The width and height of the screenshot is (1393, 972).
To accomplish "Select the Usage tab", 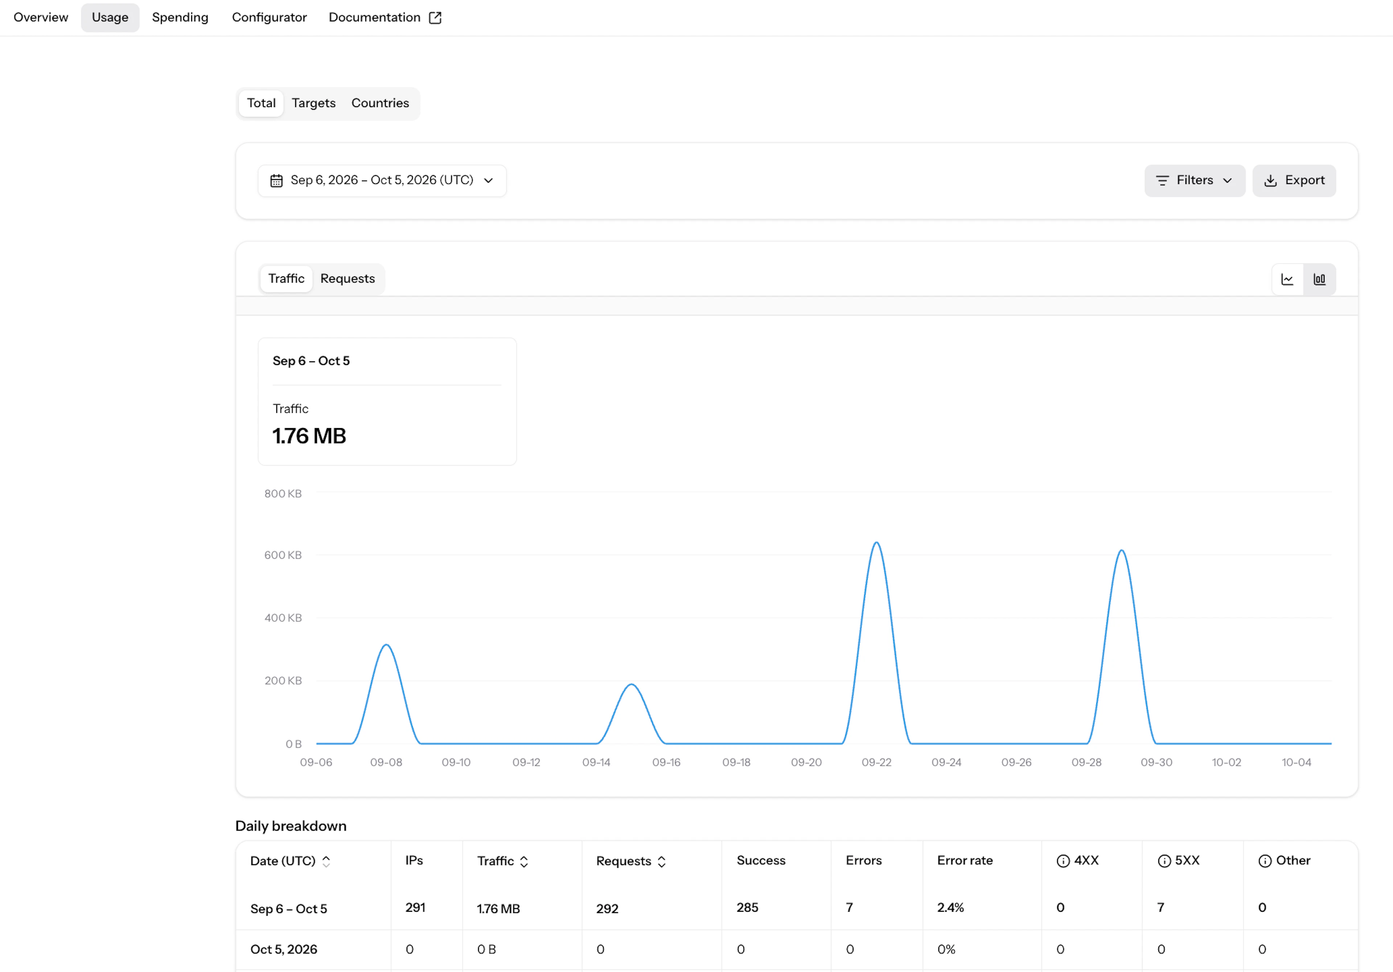I will (110, 17).
